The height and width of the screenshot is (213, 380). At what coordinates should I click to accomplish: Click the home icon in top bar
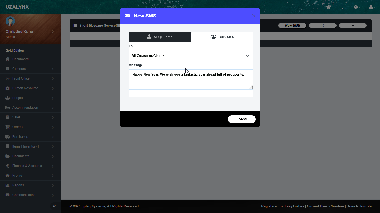pyautogui.click(x=329, y=7)
